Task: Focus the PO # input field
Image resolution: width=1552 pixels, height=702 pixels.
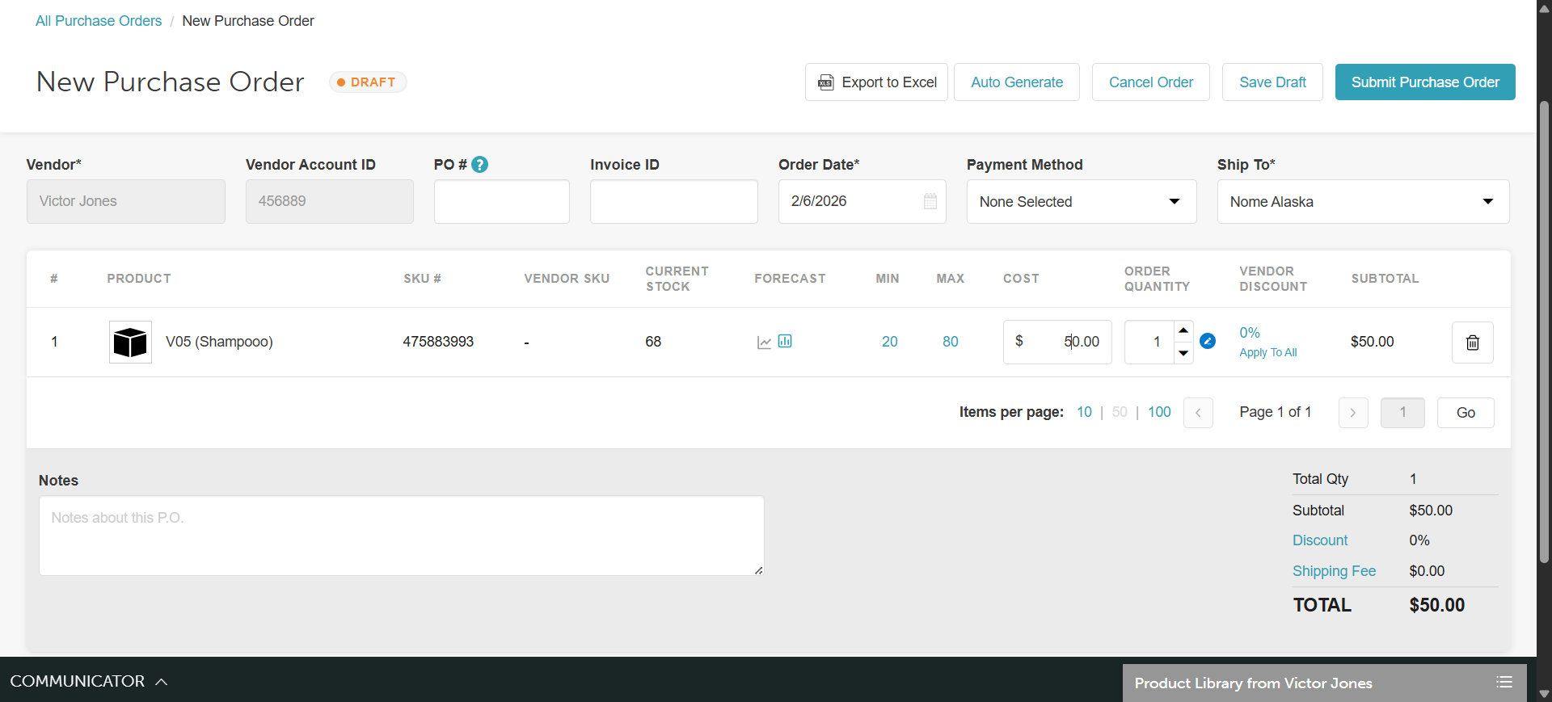Action: click(502, 202)
